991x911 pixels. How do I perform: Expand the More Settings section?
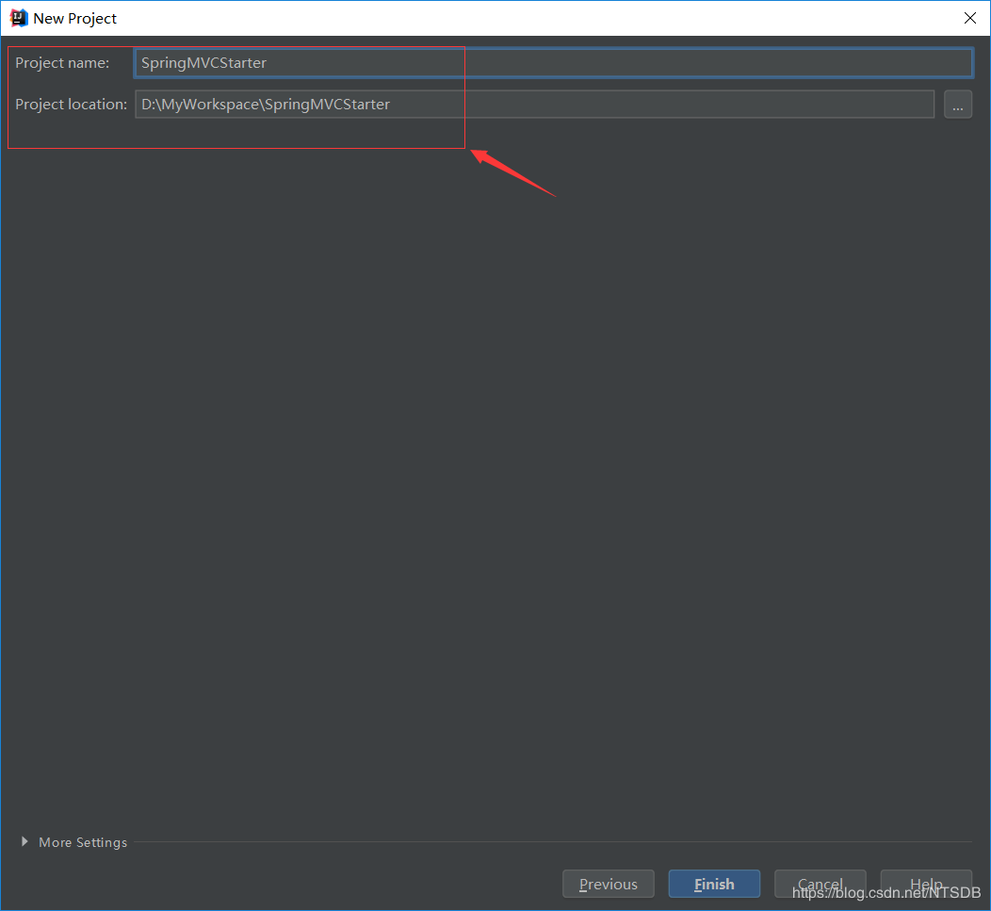click(73, 842)
